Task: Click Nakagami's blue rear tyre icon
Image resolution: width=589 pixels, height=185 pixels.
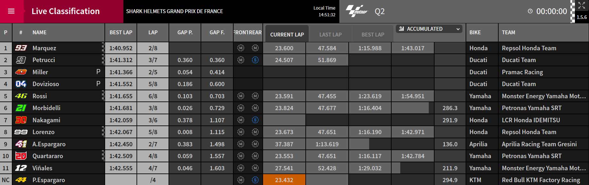Action: pos(255,120)
